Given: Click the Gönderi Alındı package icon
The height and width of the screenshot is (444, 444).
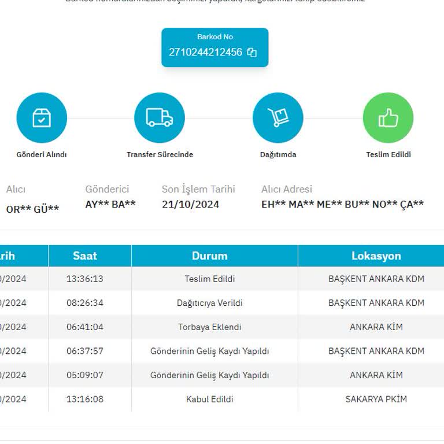Looking at the screenshot, I should [x=42, y=118].
